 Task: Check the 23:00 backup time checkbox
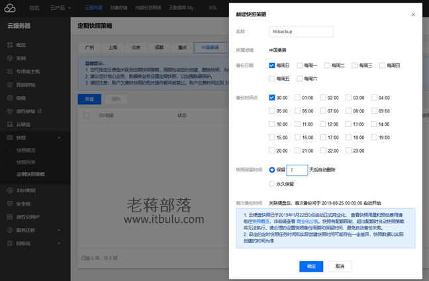coord(348,151)
